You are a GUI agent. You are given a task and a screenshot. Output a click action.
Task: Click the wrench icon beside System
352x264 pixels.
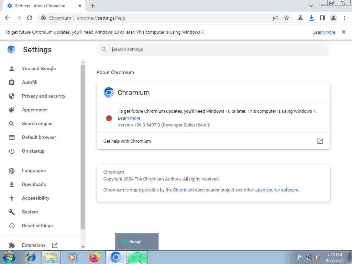[12, 212]
